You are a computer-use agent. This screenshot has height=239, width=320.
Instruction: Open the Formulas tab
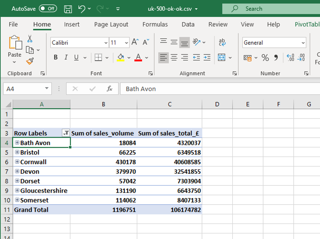(x=155, y=24)
